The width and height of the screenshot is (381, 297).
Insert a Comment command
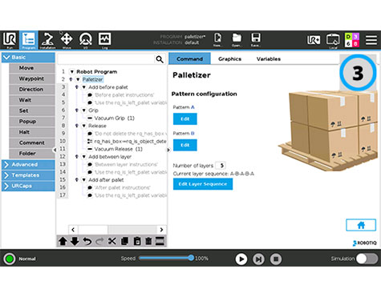pos(32,142)
